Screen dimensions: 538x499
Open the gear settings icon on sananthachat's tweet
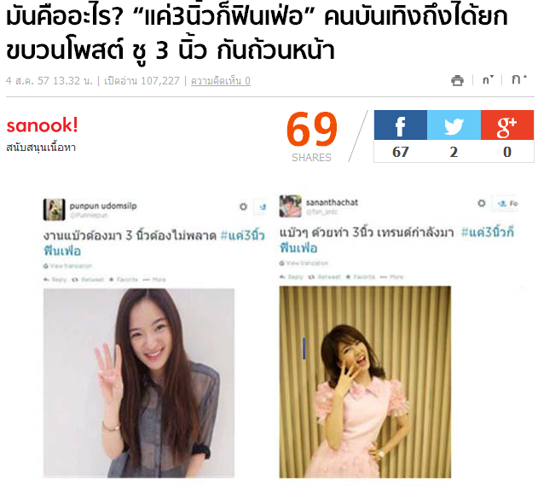pos(482,203)
